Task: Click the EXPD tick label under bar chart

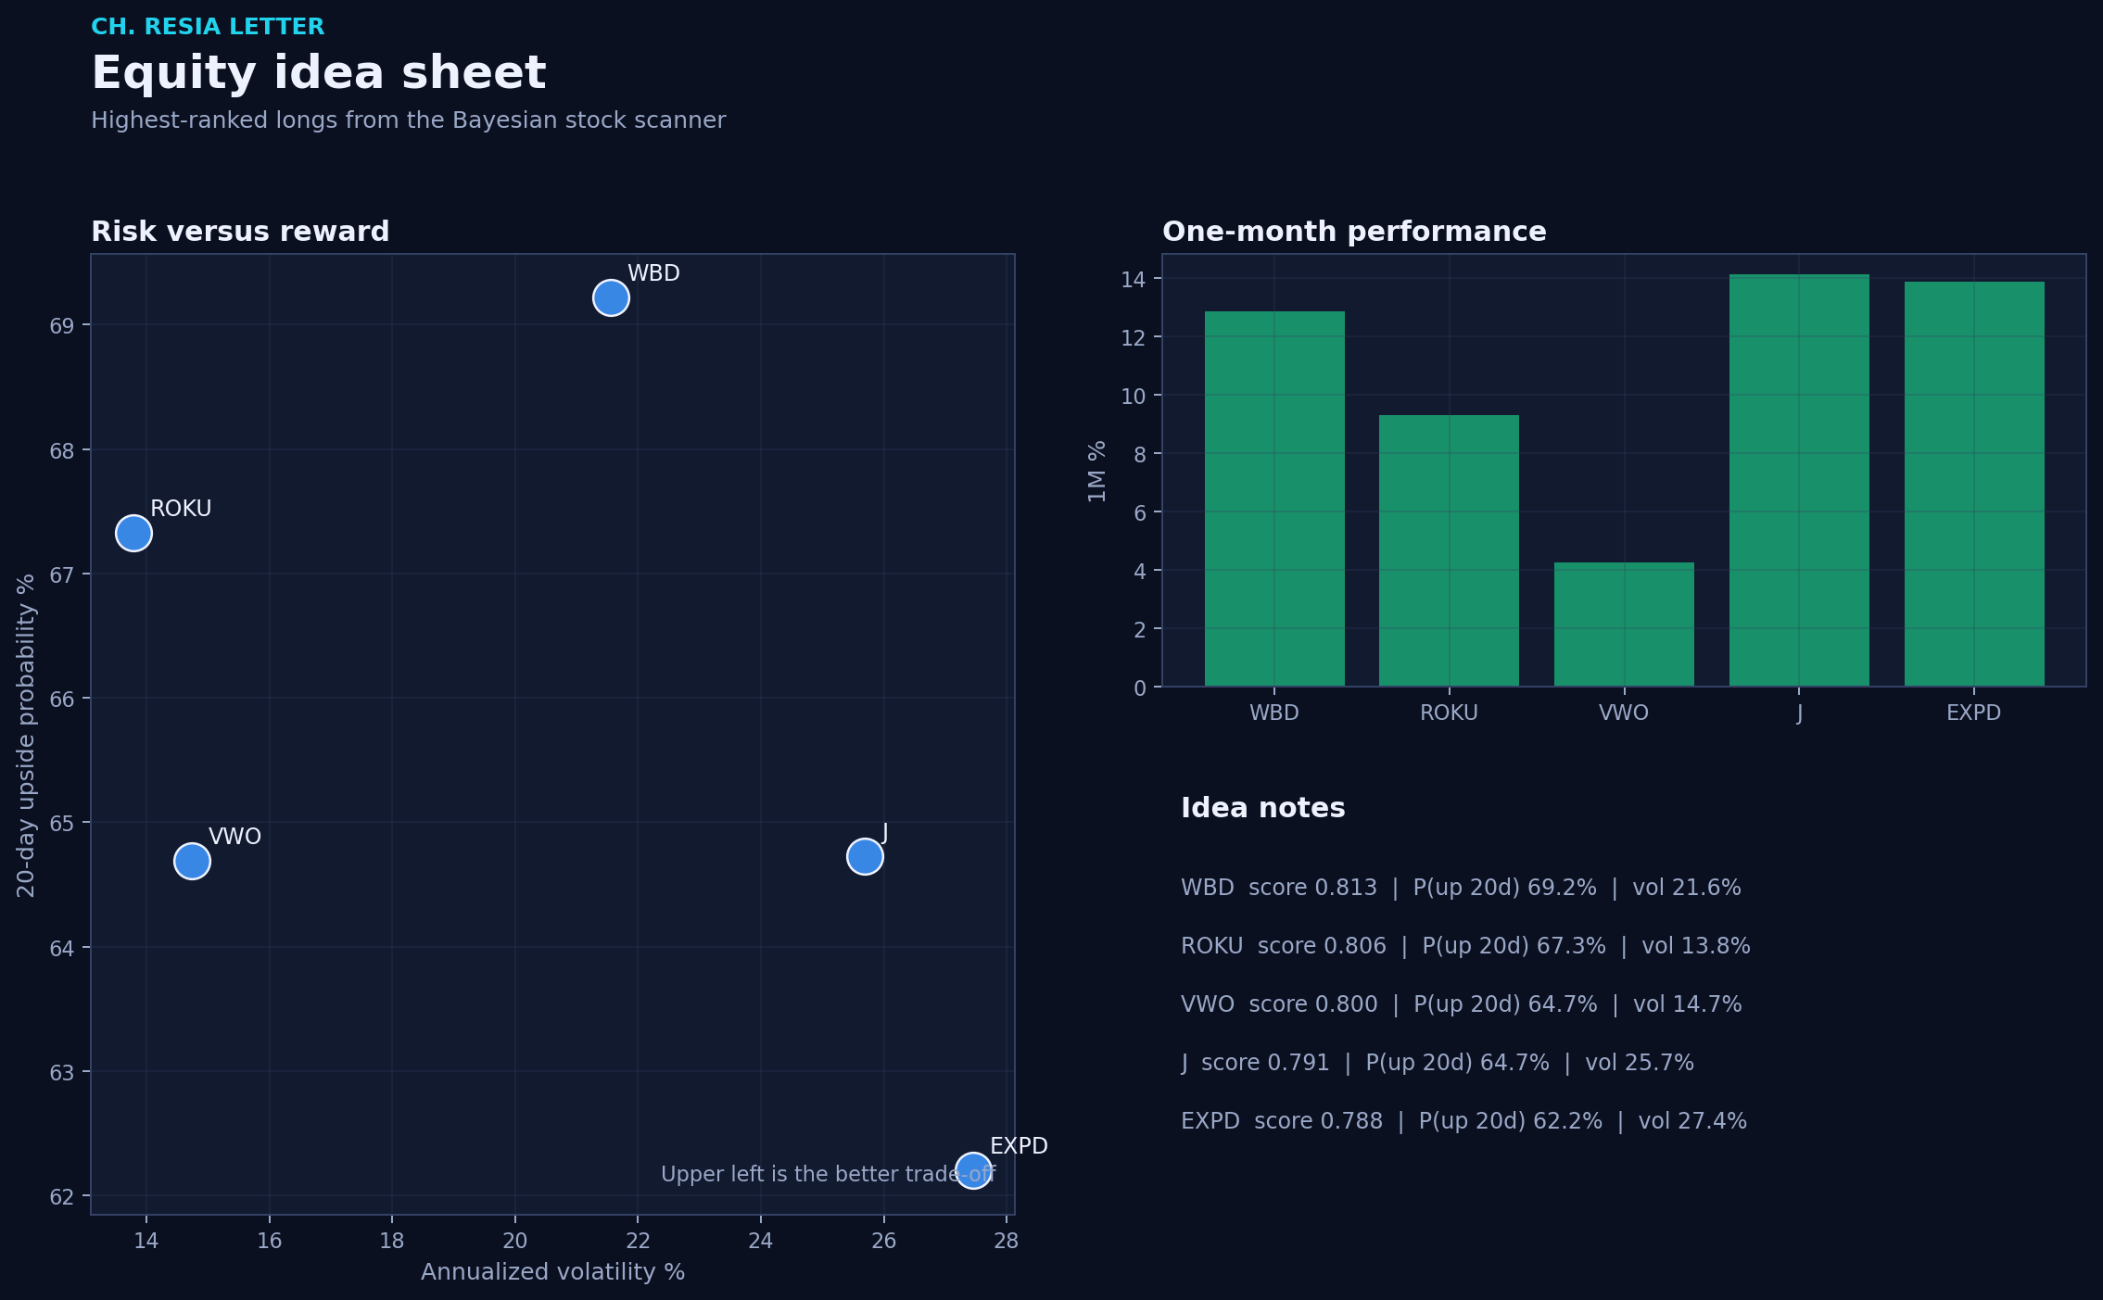Action: pyautogui.click(x=1974, y=713)
